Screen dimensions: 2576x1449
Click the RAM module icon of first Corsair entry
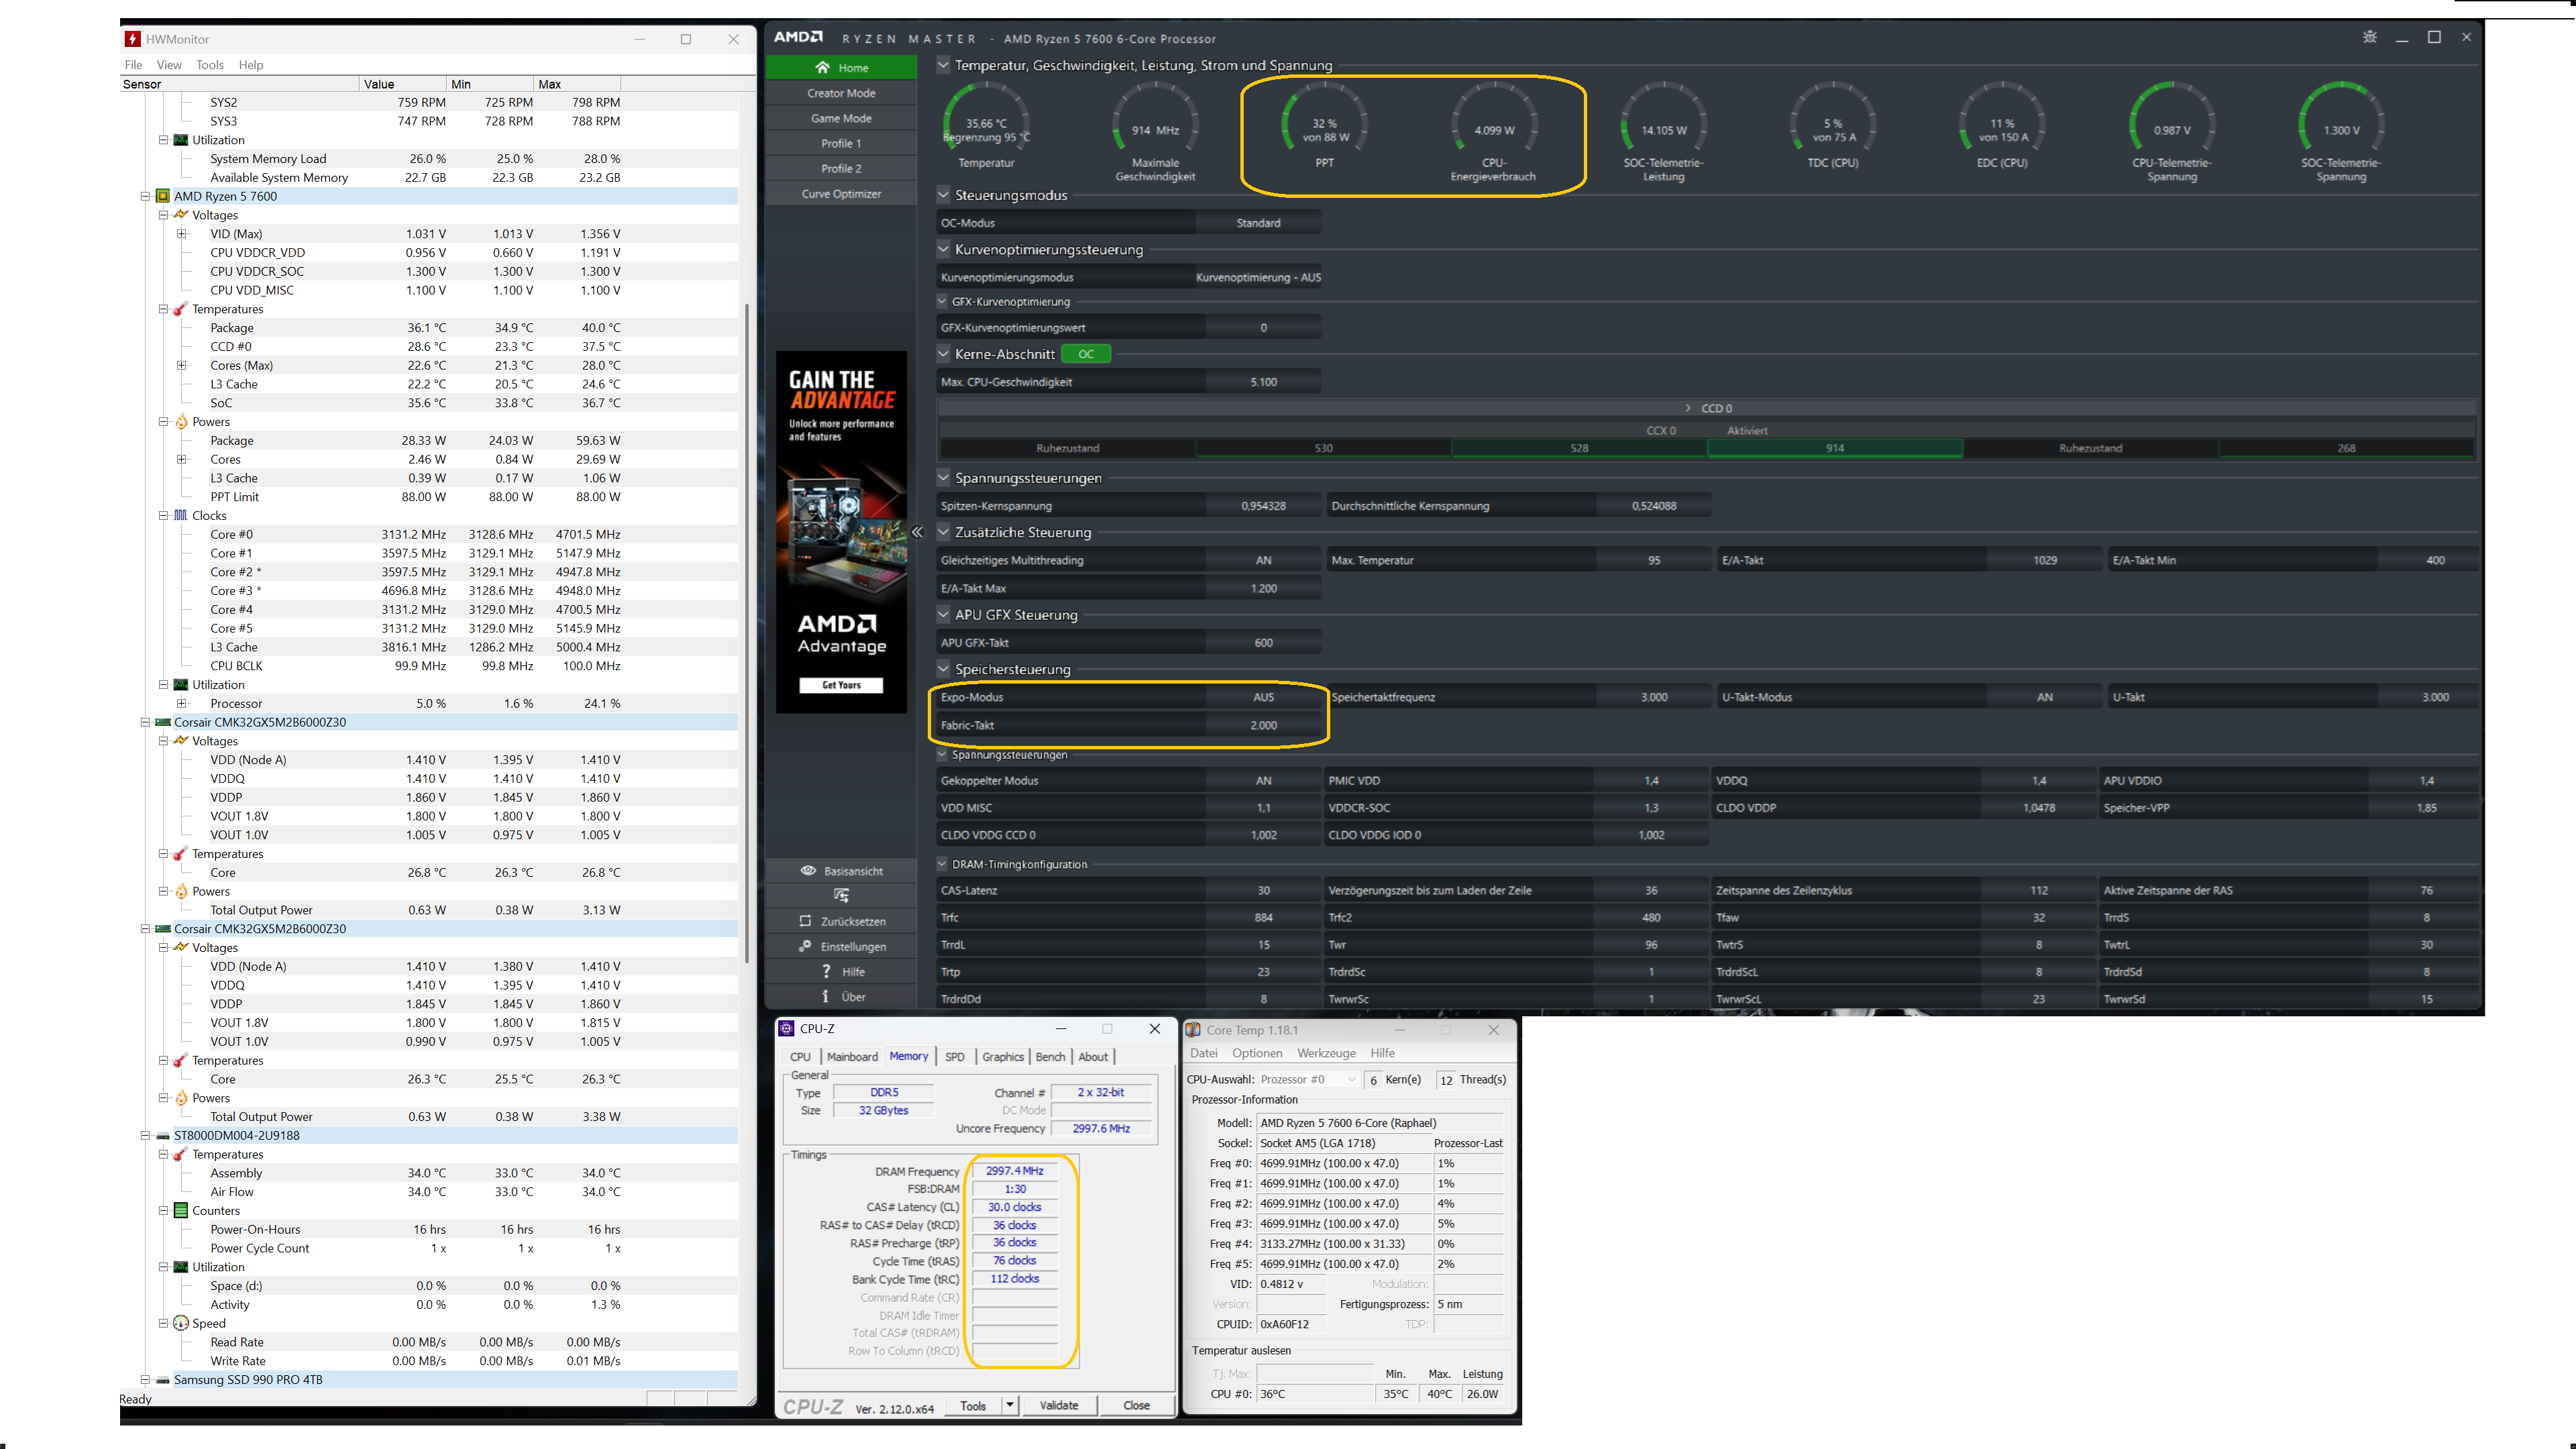pyautogui.click(x=163, y=722)
